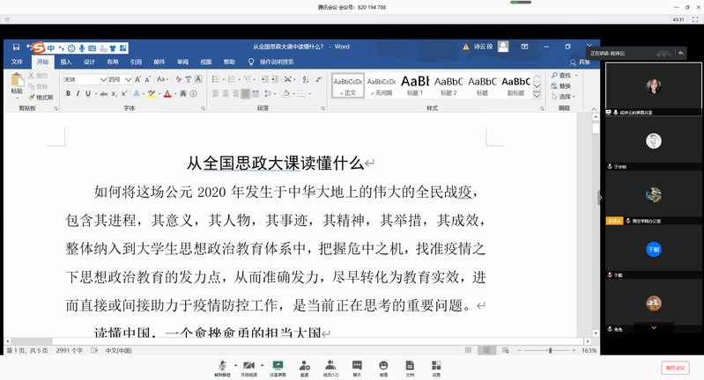
Task: Open Share Screen (共享屏幕) in meeting toolbar
Action: (x=278, y=367)
